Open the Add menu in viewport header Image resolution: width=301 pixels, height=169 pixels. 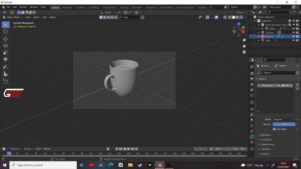pyautogui.click(x=44, y=17)
